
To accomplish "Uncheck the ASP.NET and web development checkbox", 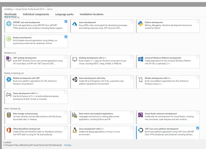I will 66,22.
